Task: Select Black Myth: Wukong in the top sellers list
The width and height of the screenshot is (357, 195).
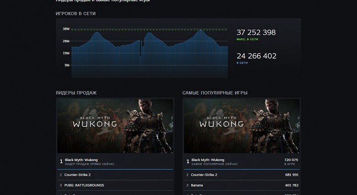Action: coord(115,162)
